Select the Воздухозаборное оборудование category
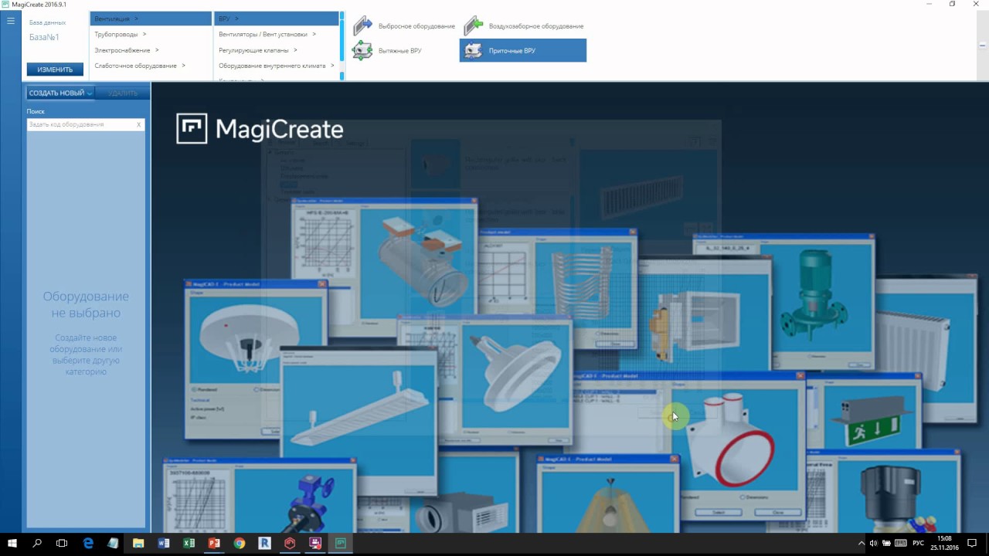The image size is (989, 556). 523,26
